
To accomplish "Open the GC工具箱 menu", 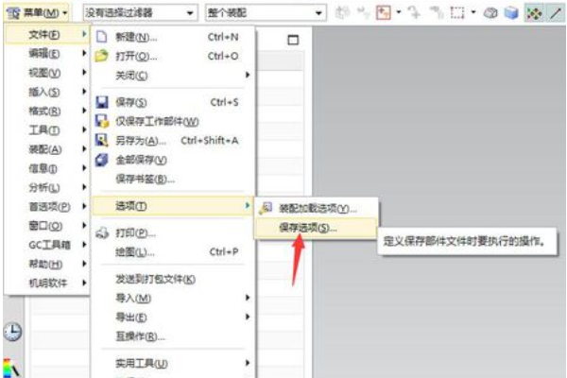I will pos(47,245).
